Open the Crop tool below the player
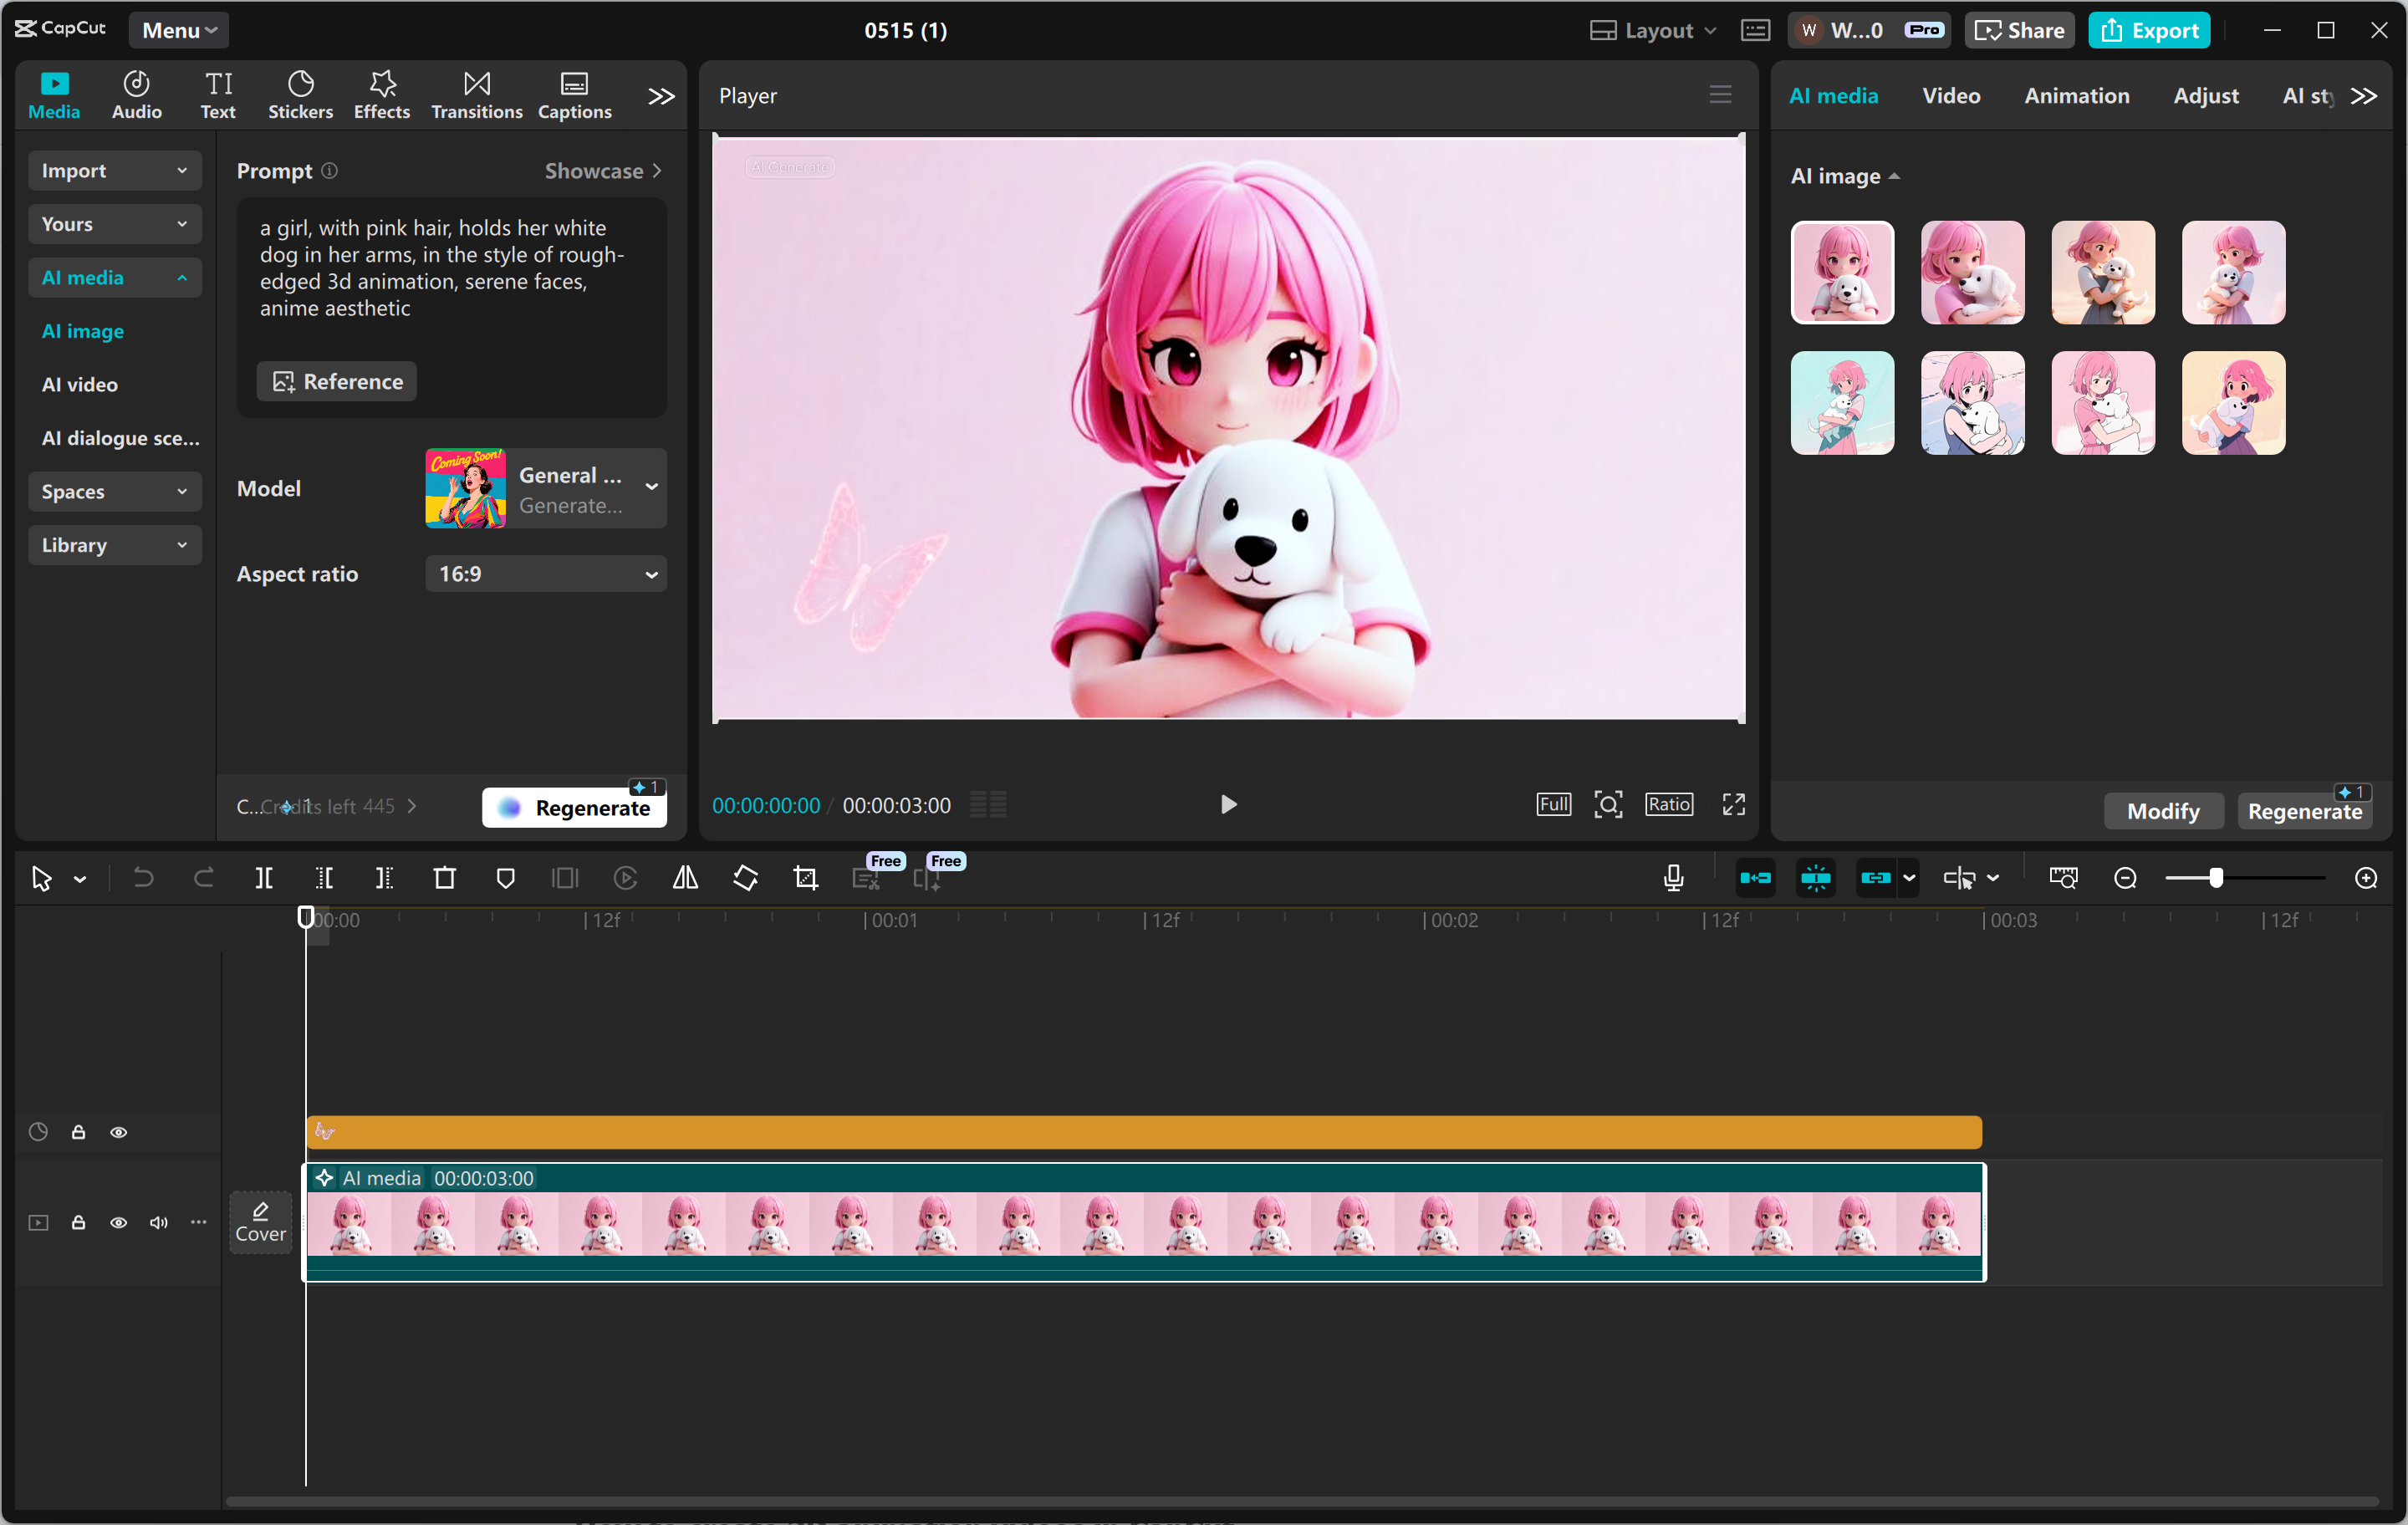The height and width of the screenshot is (1525, 2408). (x=806, y=878)
